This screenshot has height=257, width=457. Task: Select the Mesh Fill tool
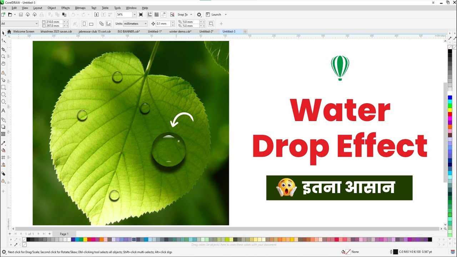point(4,157)
